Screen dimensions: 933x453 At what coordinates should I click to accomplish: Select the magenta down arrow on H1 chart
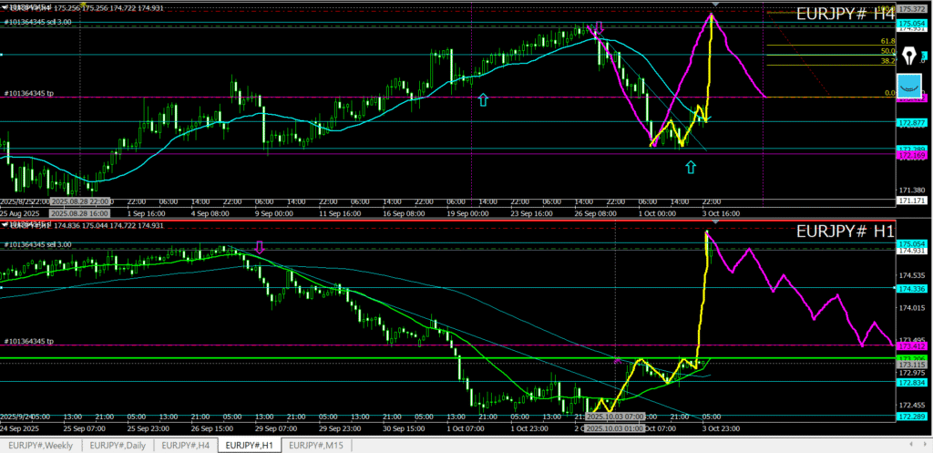[260, 247]
